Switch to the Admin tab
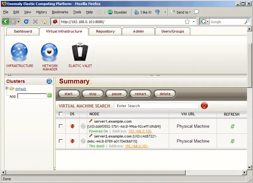 click(139, 31)
